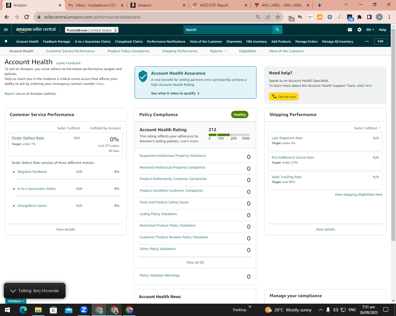Screen dimensions: 396x316
Task: Click the Healthy status badge
Action: click(x=240, y=114)
